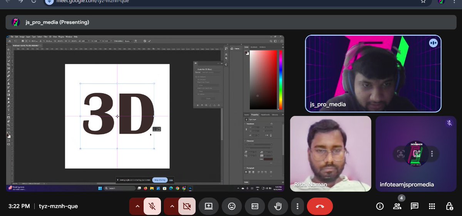Viewport: 462px width, 216px height.
Task: Select the Zoom tool in toolbar
Action: click(8, 125)
